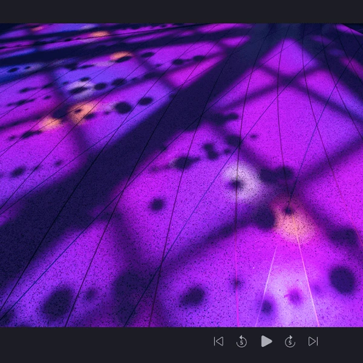Viewport: 363px width, 363px height.
Task: Click the counter-clockwise 5 arrow icon
Action: point(241,341)
